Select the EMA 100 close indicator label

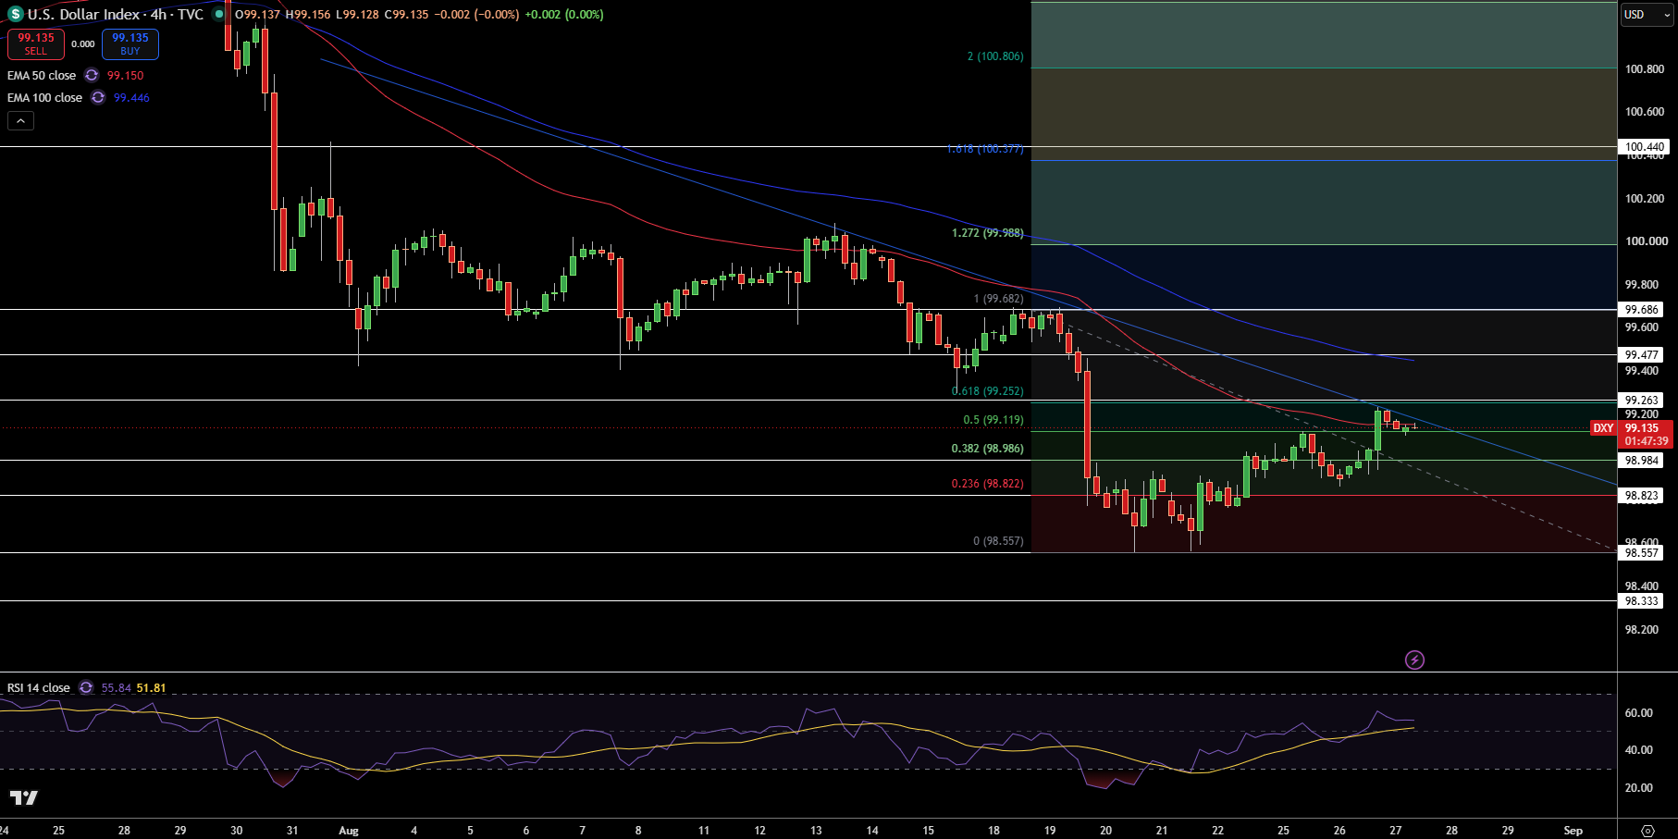point(44,97)
